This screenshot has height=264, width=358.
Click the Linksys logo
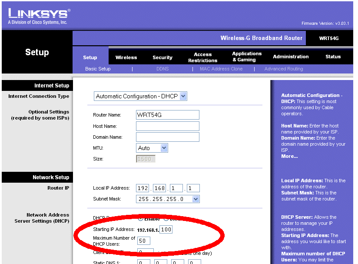(39, 16)
